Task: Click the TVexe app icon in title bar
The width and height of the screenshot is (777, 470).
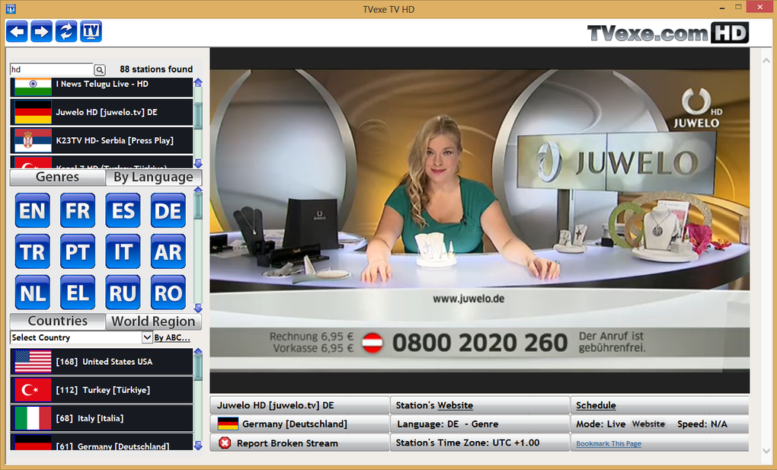Action: pos(11,9)
